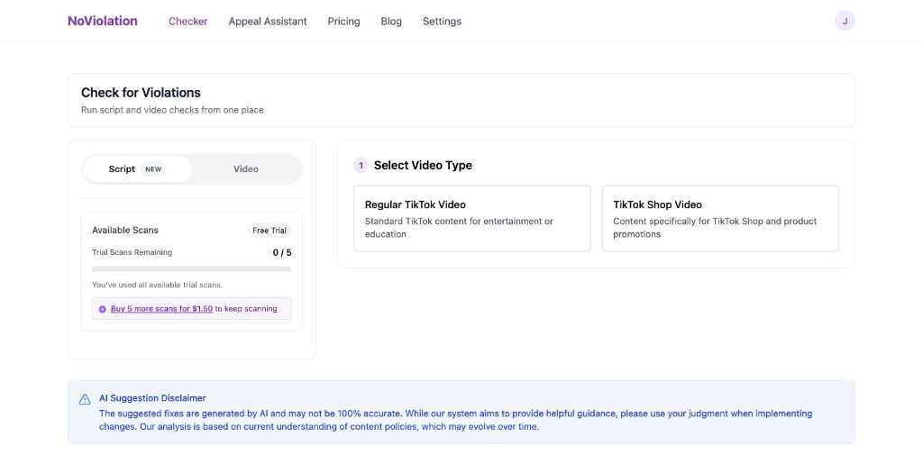Click the NEW badge on Script tab

(153, 169)
